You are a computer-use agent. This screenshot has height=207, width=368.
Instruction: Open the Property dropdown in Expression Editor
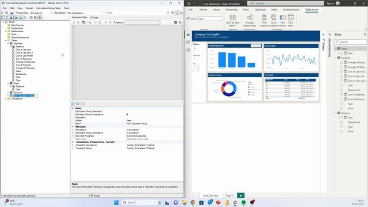143,22
